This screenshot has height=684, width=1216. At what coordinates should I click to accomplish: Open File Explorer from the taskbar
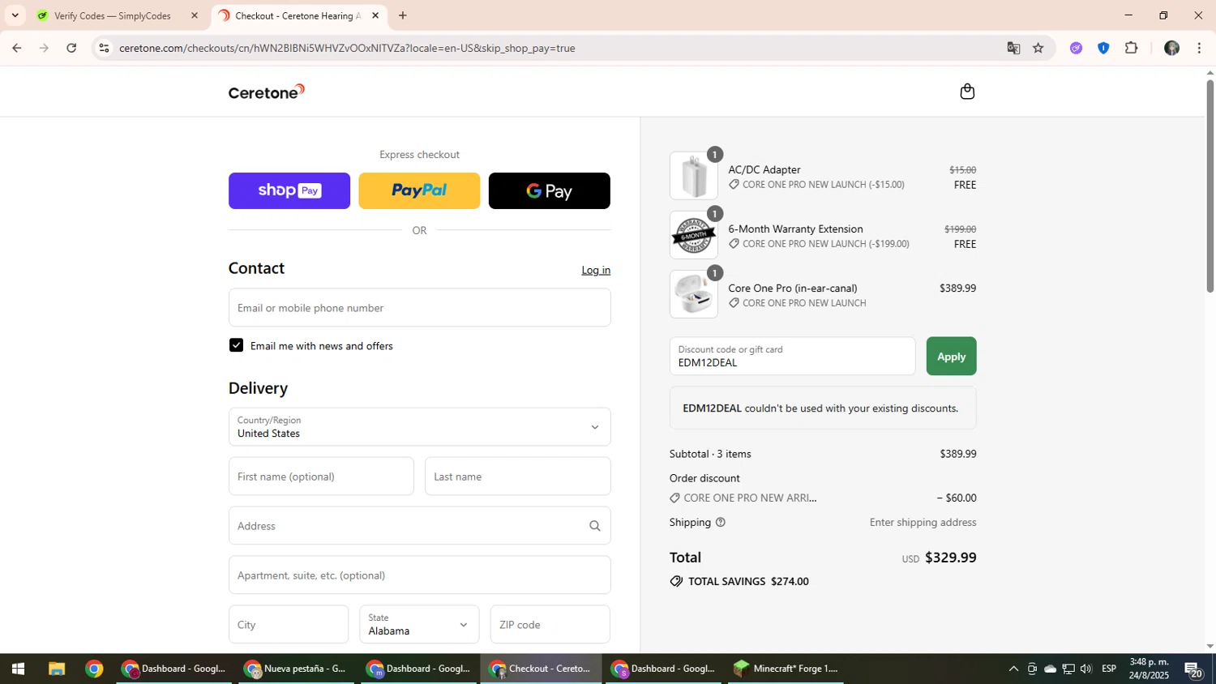(x=56, y=669)
